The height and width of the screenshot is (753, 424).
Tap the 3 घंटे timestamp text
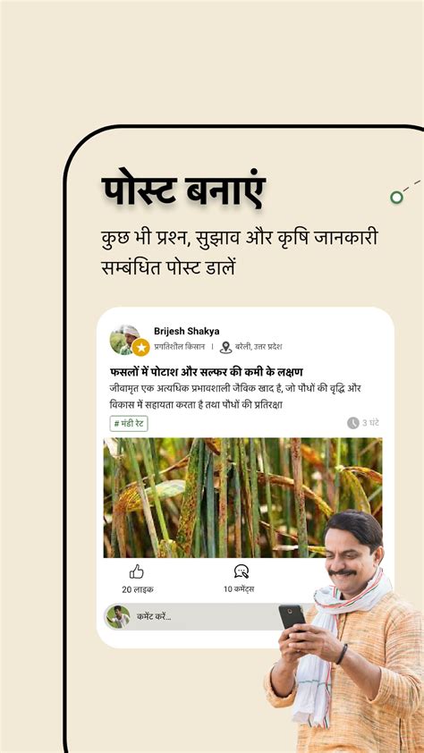[x=370, y=423]
